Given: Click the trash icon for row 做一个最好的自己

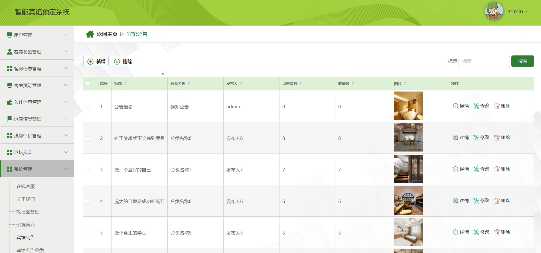Looking at the screenshot, I should (x=497, y=169).
